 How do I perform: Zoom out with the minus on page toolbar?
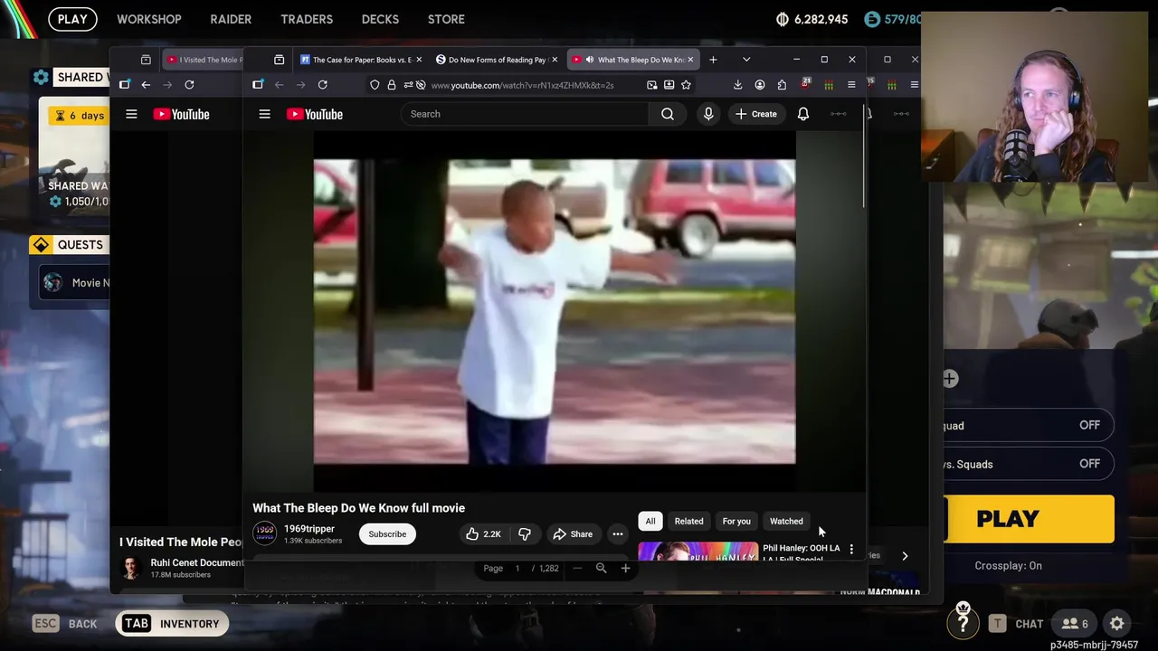pos(577,568)
